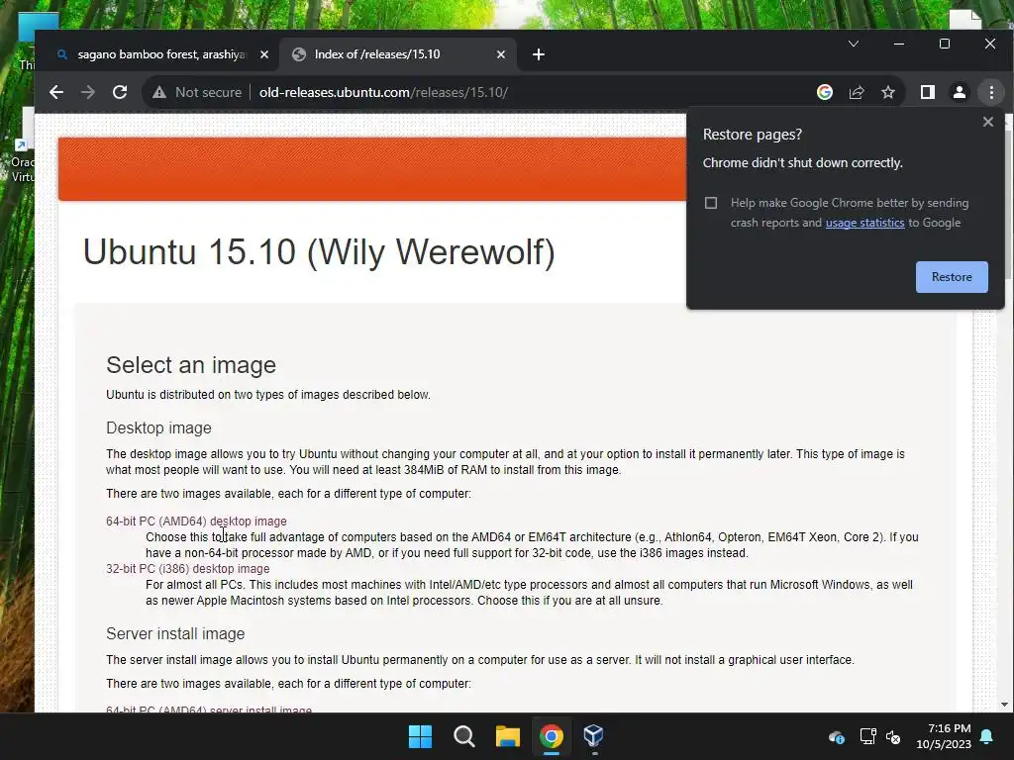Click the Desktop image subheading

point(158,427)
